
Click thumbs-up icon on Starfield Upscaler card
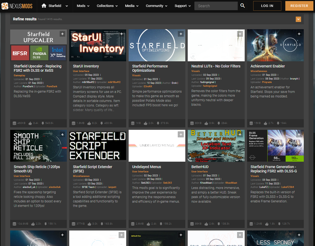(x=30, y=123)
